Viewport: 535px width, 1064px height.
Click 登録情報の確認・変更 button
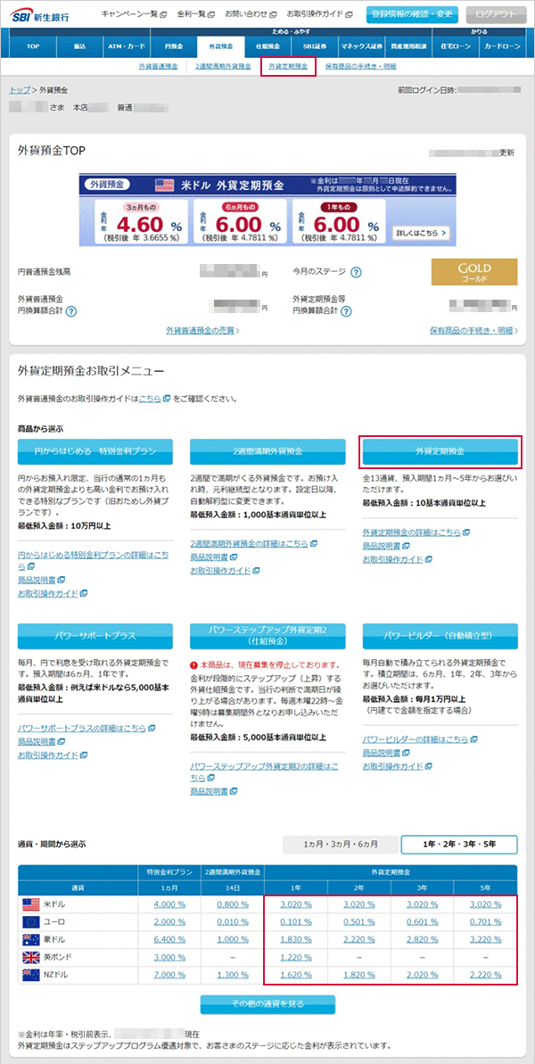[x=412, y=14]
